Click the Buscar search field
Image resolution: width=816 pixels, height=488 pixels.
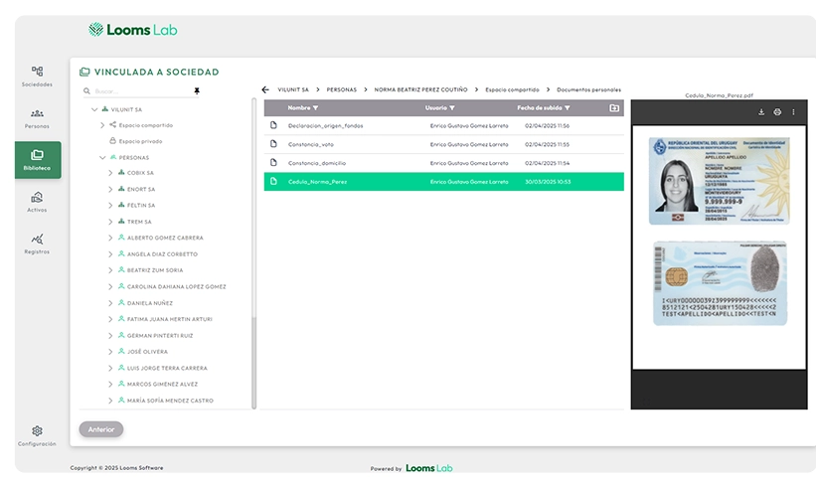tap(139, 90)
